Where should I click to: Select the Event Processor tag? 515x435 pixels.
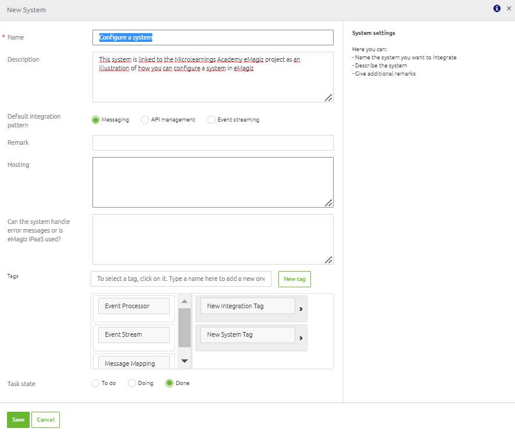tap(134, 305)
